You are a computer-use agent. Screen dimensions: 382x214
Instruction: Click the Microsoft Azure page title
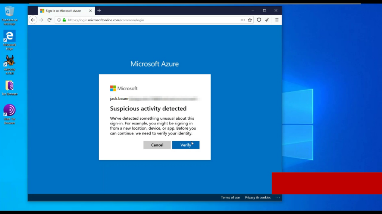[x=154, y=64]
